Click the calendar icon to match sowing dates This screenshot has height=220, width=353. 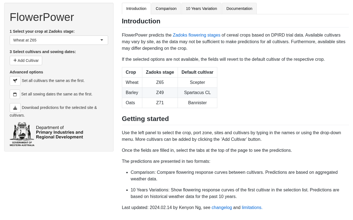click(x=15, y=94)
